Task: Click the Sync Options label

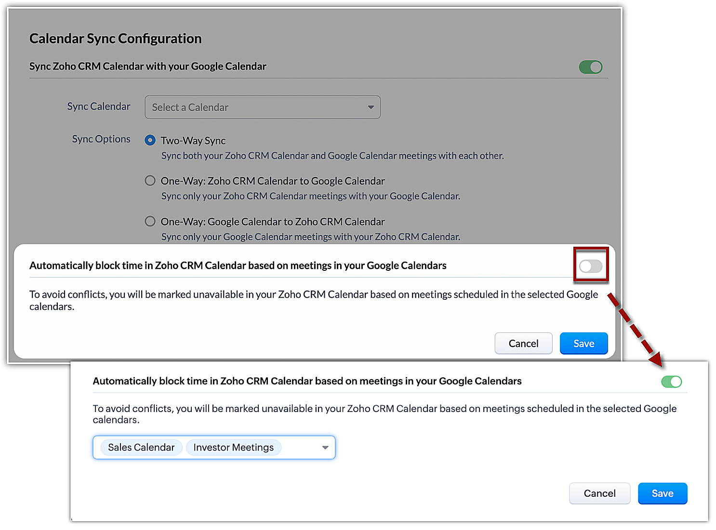Action: tap(101, 139)
